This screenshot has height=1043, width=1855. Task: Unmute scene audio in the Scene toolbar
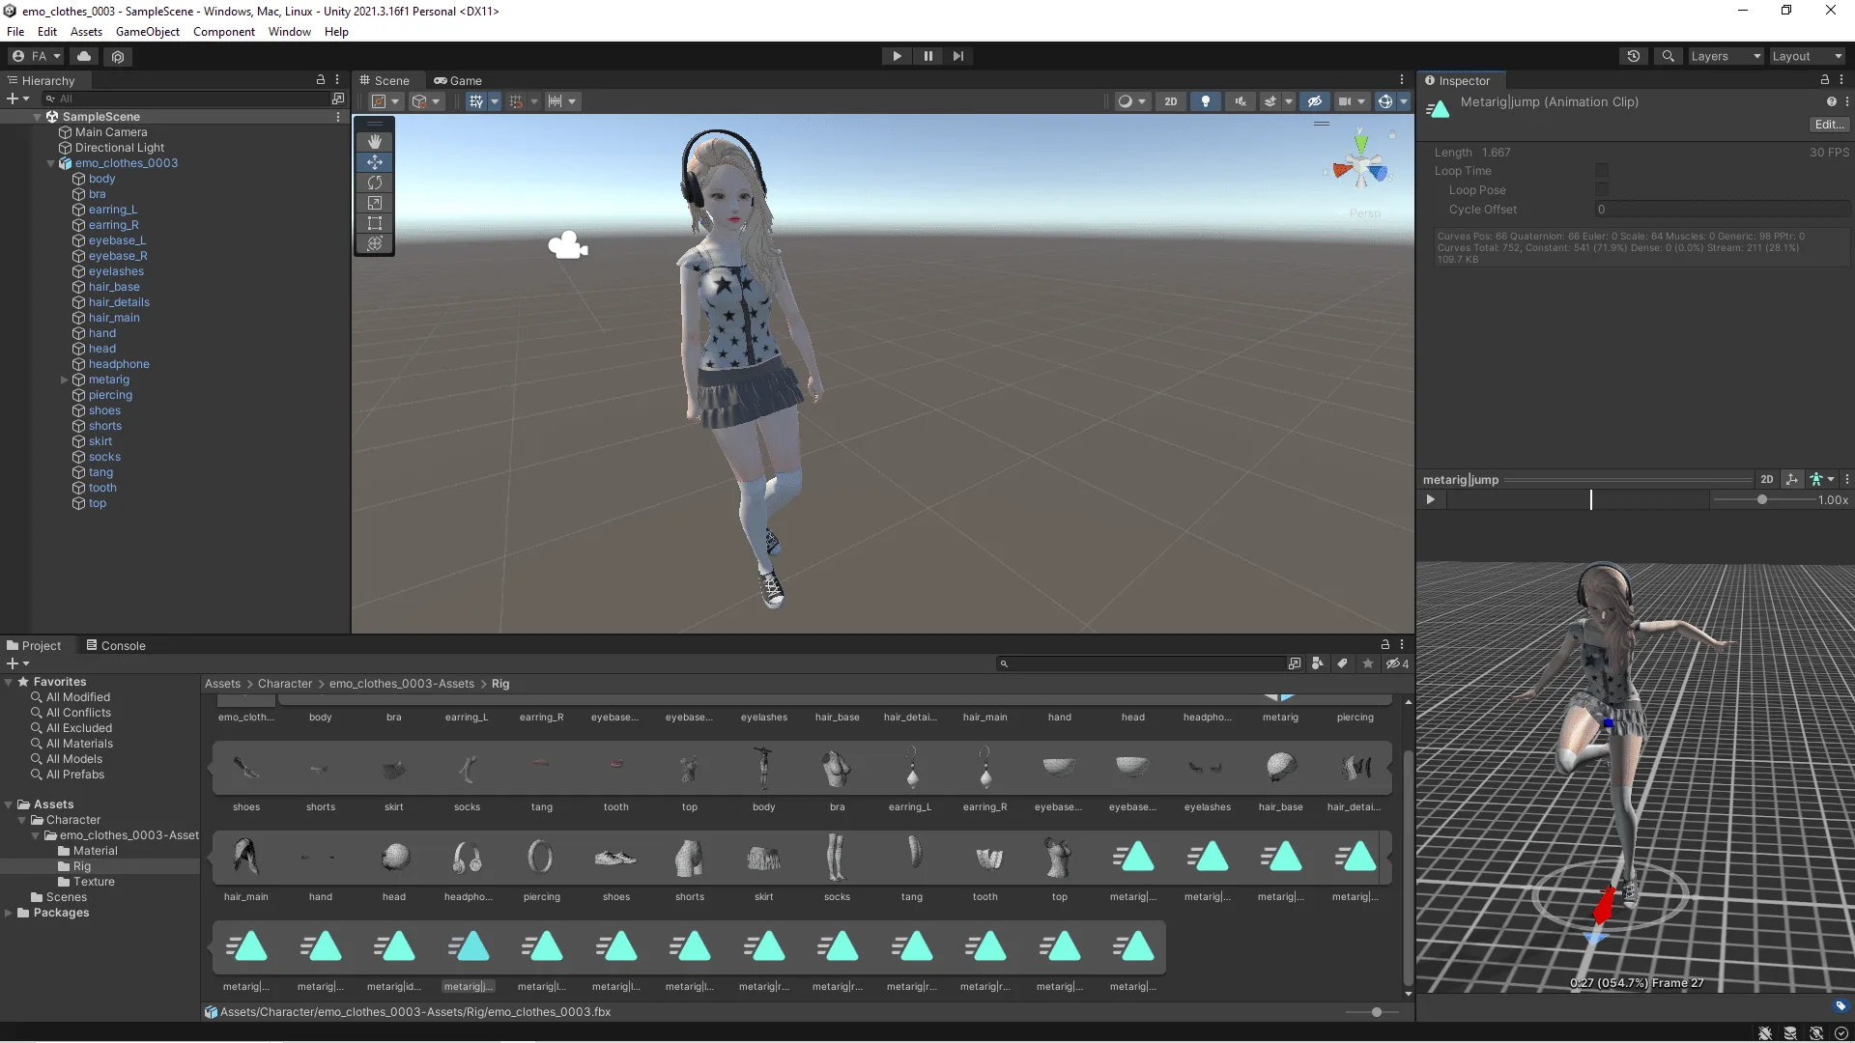coord(1240,100)
